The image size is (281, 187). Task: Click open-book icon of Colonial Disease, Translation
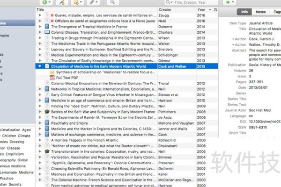[x=47, y=32]
